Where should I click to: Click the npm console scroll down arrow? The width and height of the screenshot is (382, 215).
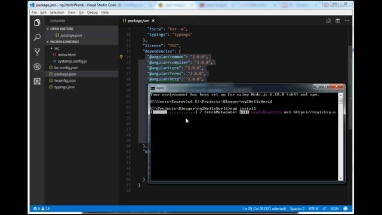(x=341, y=178)
